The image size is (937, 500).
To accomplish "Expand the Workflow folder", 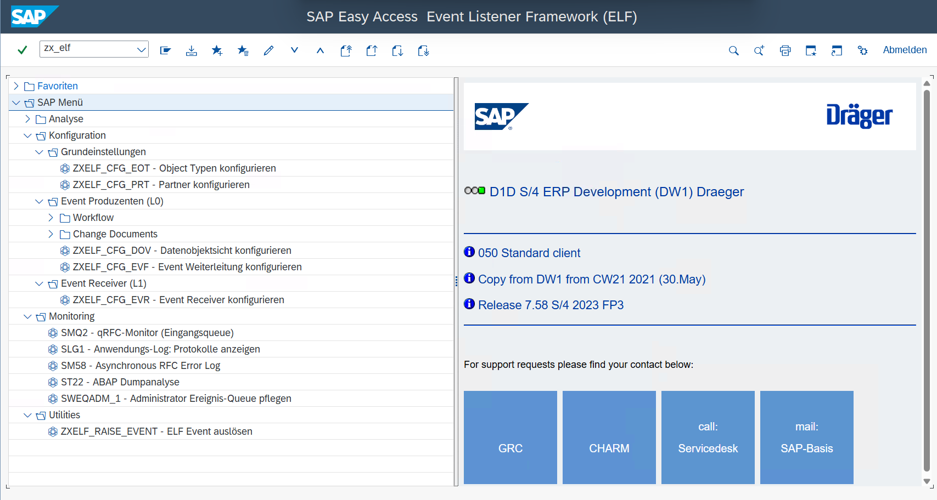I will click(51, 218).
